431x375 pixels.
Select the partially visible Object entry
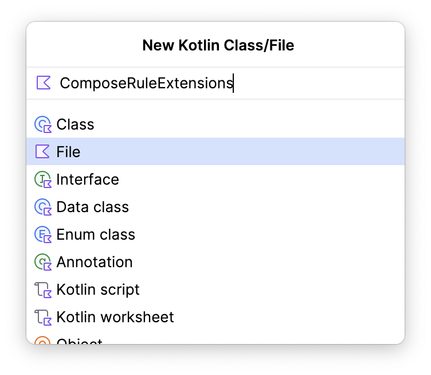[x=80, y=341]
